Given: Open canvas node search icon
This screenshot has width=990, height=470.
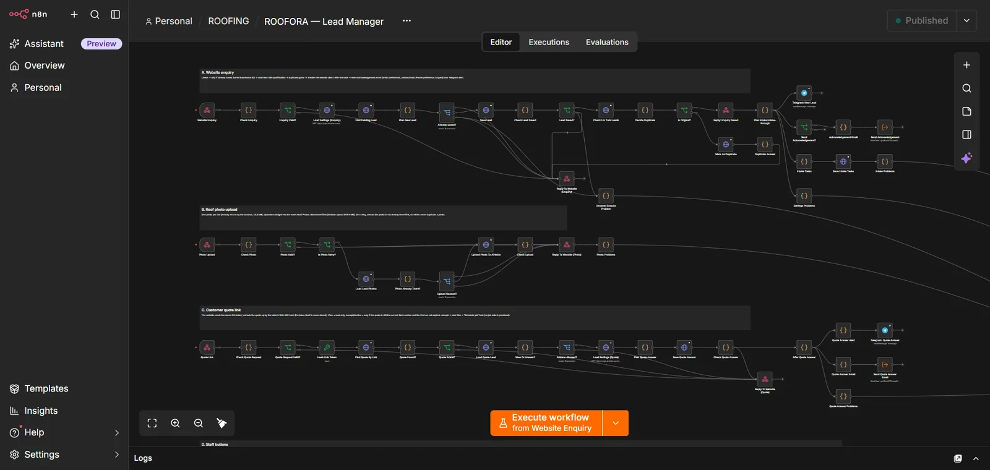Looking at the screenshot, I should [x=966, y=88].
